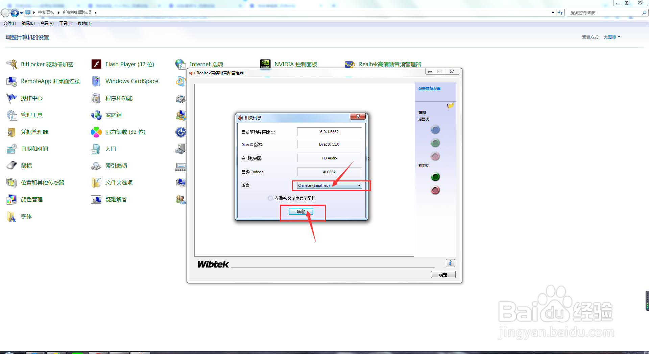Click the forward navigation arrow button
This screenshot has width=649, height=354.
(15, 13)
